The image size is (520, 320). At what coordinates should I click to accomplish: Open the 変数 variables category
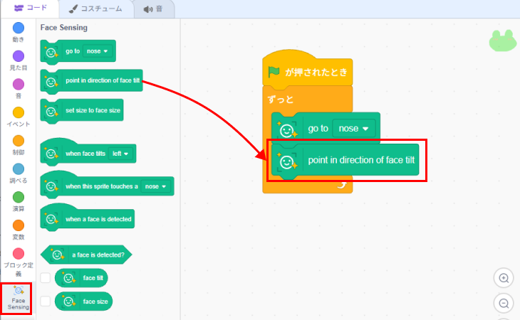click(19, 225)
